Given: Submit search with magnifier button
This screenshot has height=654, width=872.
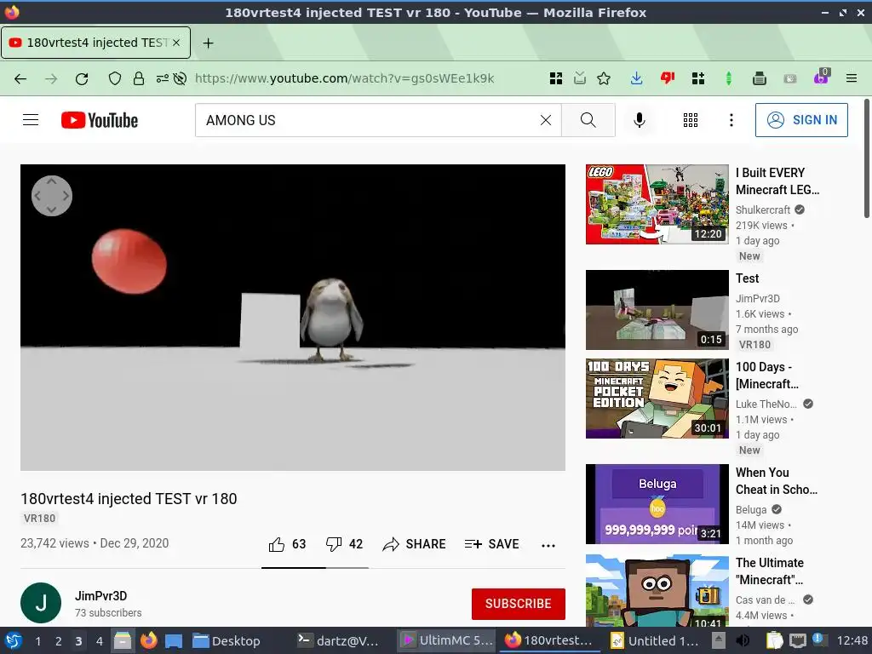Looking at the screenshot, I should click(588, 120).
